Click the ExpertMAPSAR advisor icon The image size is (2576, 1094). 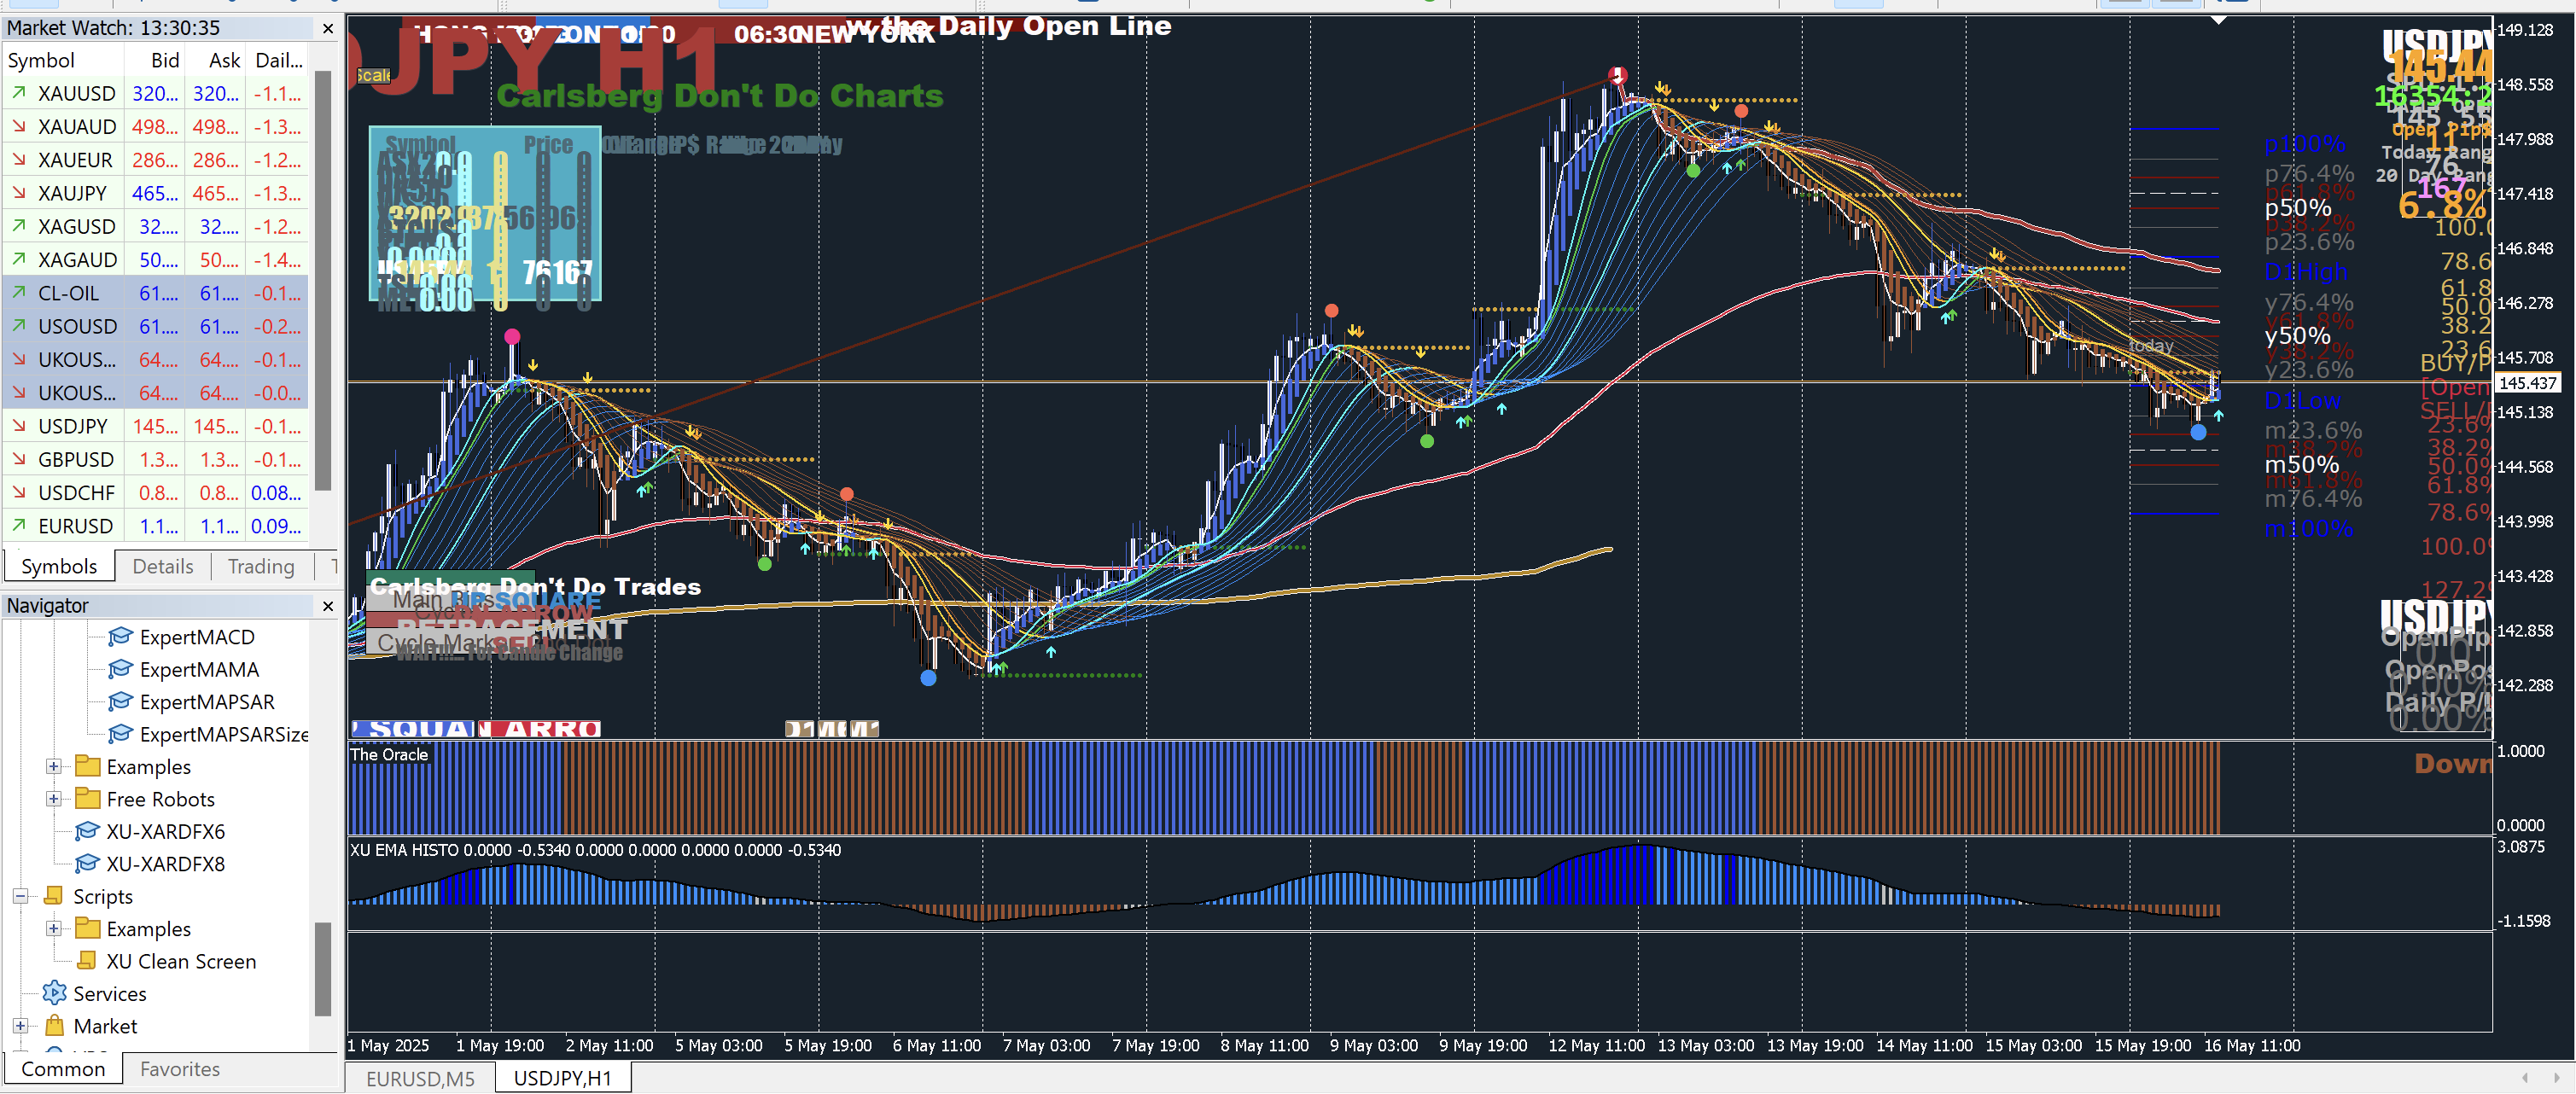coord(120,702)
